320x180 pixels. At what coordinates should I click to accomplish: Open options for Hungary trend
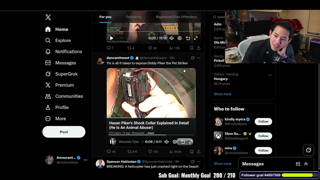(270, 75)
